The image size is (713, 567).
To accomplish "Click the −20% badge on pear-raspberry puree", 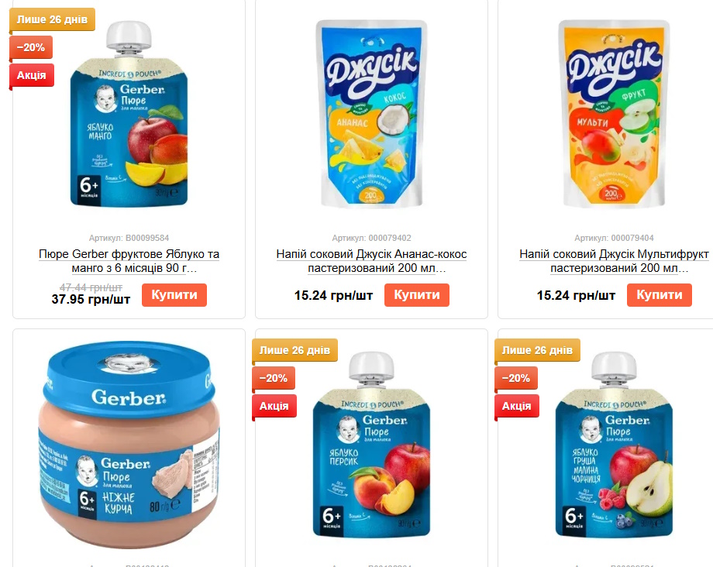I will click(x=516, y=378).
